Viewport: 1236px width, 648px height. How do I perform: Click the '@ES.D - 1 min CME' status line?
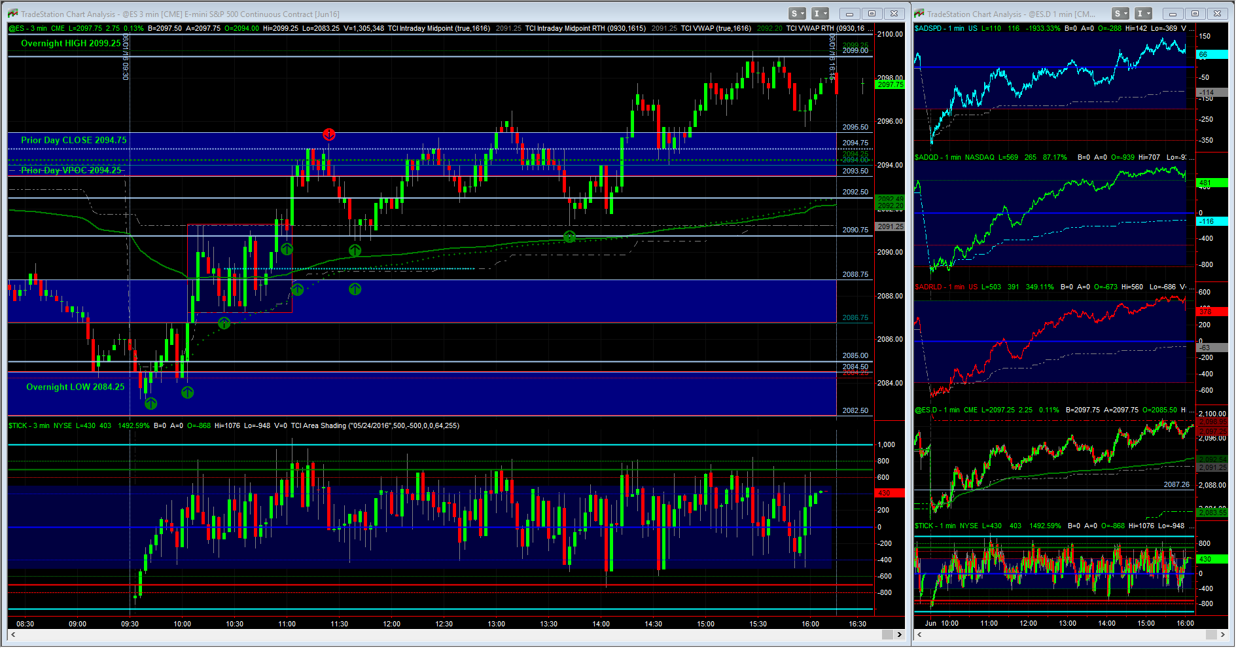[x=946, y=410]
